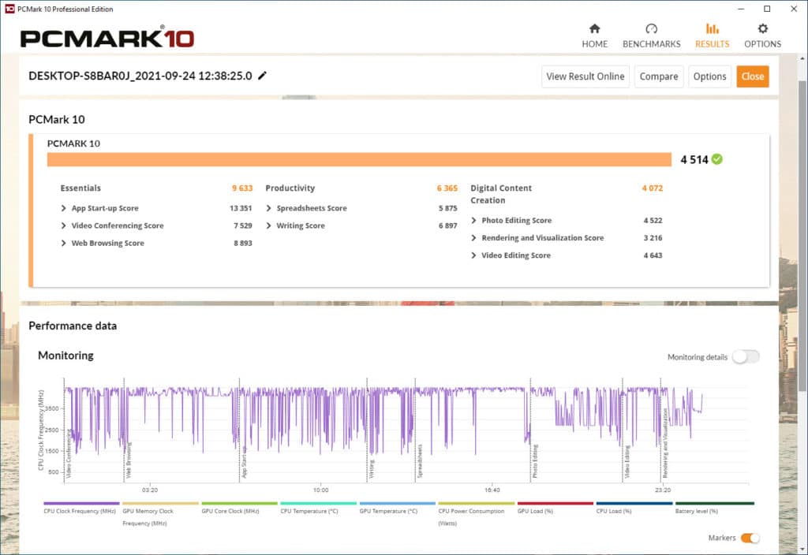808x555 pixels.
Task: Click the orange PCMark 10 score bar
Action: (x=359, y=159)
